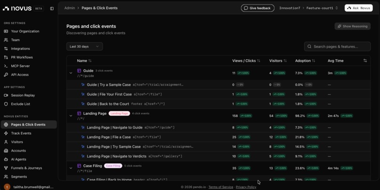The height and width of the screenshot is (190, 380).
Task: Open table column settings icon
Action: point(365,61)
